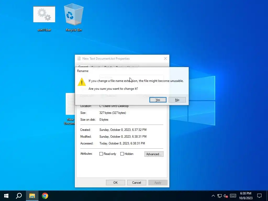Click the warning text about file extension

136,81
